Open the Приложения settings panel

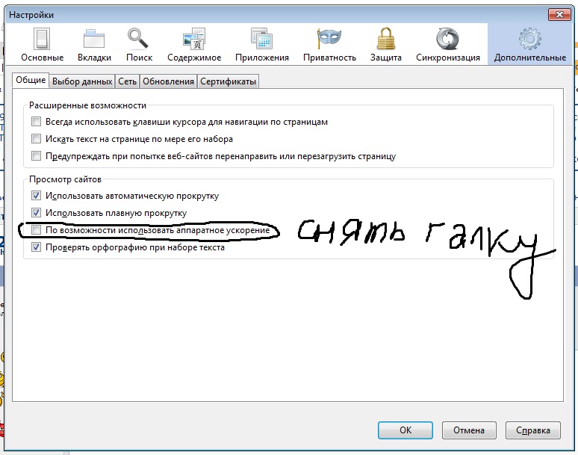[261, 45]
